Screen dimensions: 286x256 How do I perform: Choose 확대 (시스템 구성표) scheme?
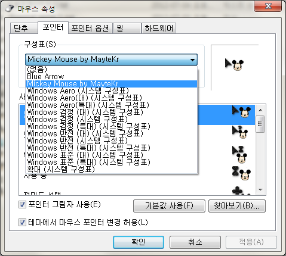coord(112,169)
